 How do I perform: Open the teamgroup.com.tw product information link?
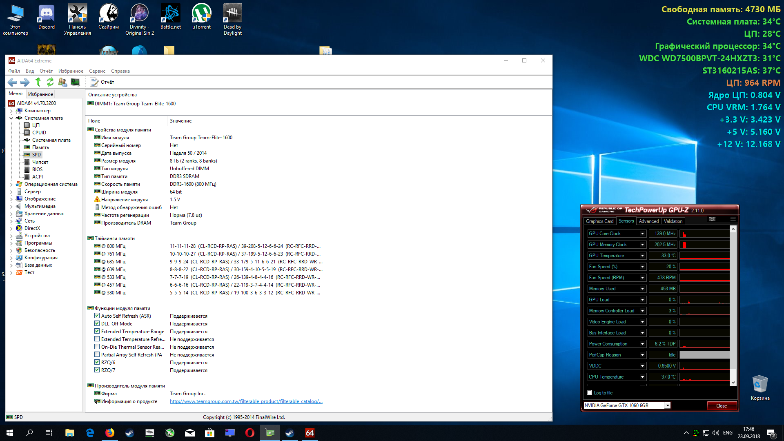[246, 401]
